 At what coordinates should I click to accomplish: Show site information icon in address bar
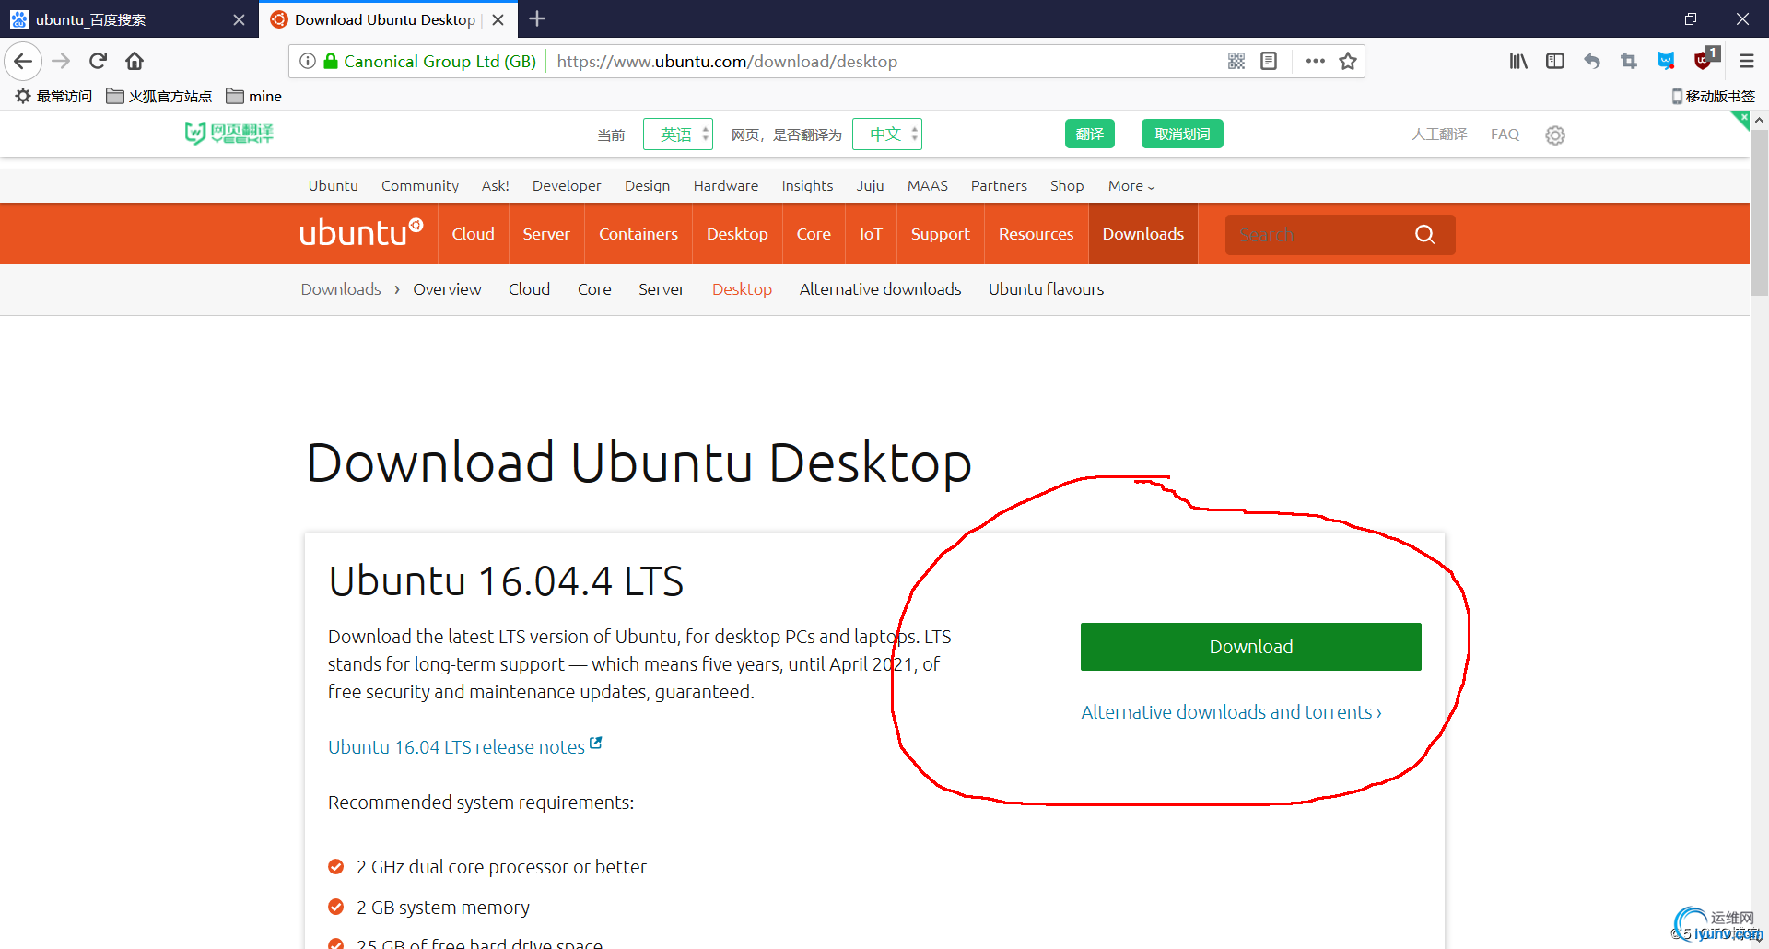308,61
